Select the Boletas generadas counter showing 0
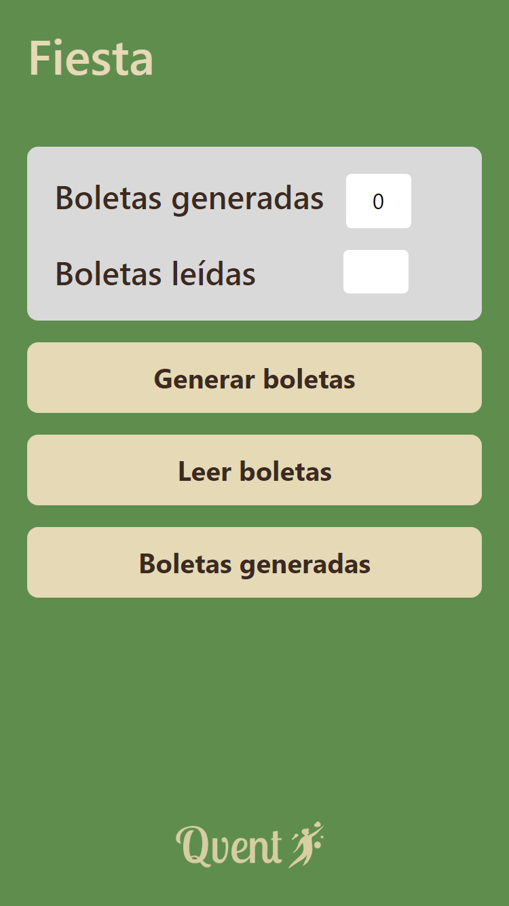Viewport: 509px width, 906px height. coord(379,201)
